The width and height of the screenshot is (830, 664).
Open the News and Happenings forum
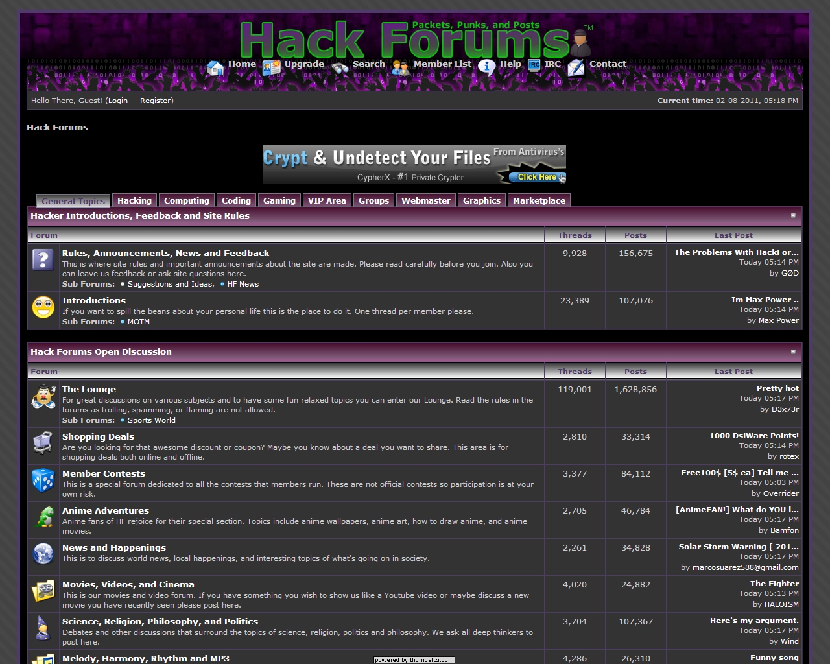click(x=114, y=547)
